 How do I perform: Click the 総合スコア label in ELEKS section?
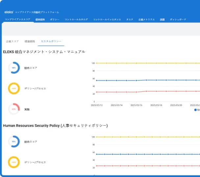31,68
